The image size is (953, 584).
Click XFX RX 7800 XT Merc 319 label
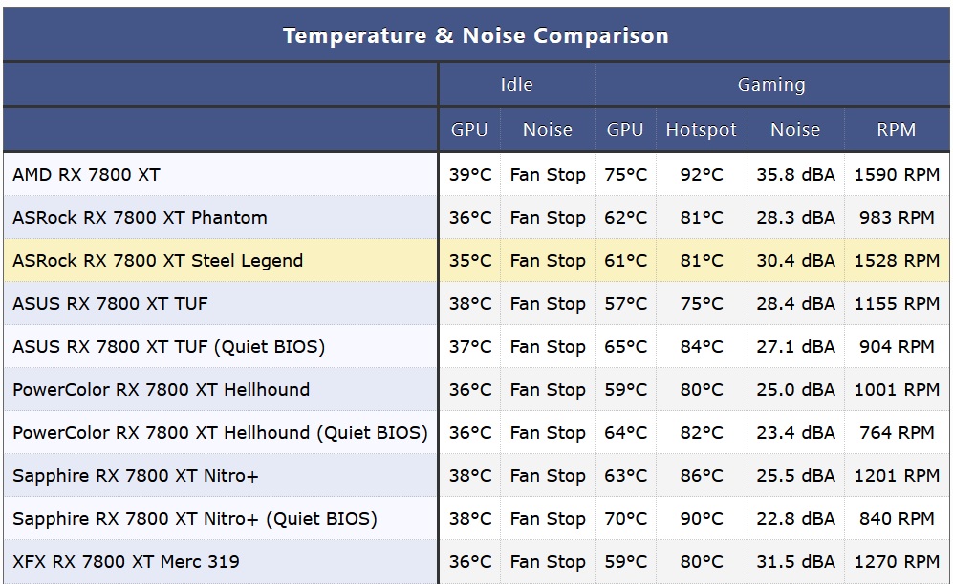click(x=125, y=562)
